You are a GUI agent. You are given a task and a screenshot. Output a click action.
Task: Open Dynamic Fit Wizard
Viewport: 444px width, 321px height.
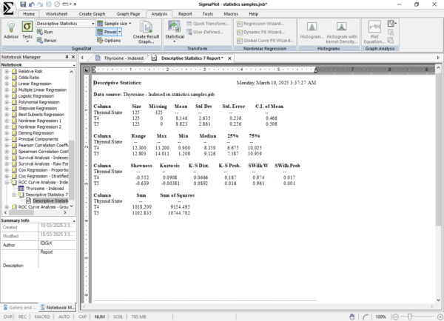(260, 32)
